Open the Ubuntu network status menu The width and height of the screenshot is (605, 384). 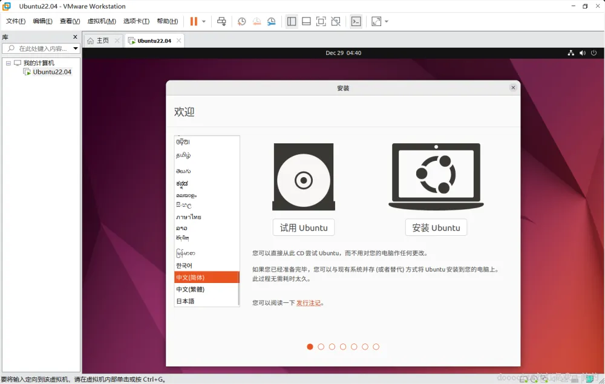[571, 53]
